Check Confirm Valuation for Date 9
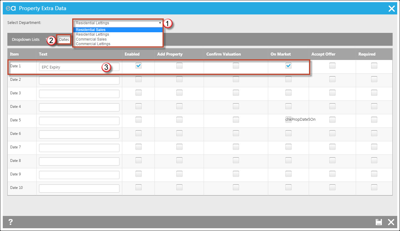The width and height of the screenshot is (400, 231). [236, 174]
